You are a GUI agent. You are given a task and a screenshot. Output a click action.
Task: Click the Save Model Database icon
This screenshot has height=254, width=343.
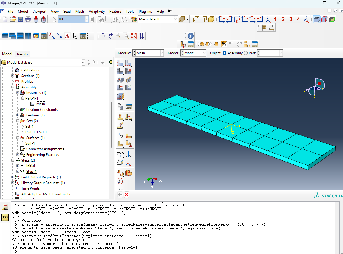point(20,19)
